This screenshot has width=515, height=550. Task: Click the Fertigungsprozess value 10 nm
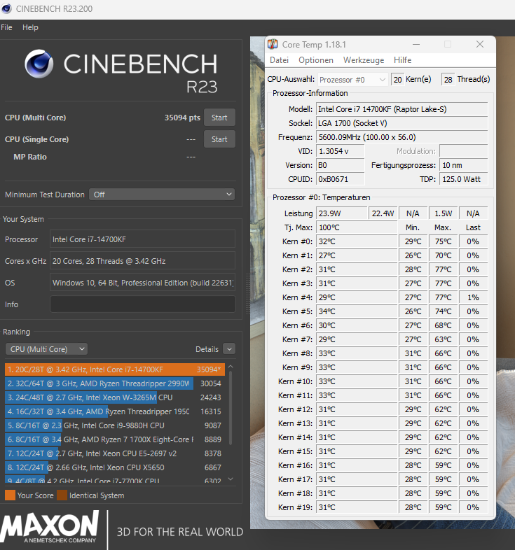click(464, 165)
